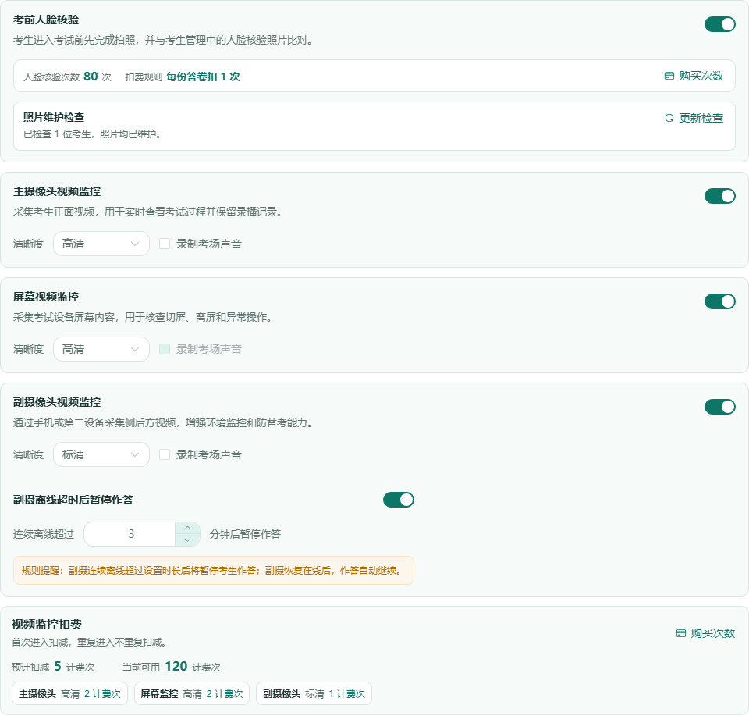Click the 屏幕监控 高清 2计费次 tag

coord(192,694)
